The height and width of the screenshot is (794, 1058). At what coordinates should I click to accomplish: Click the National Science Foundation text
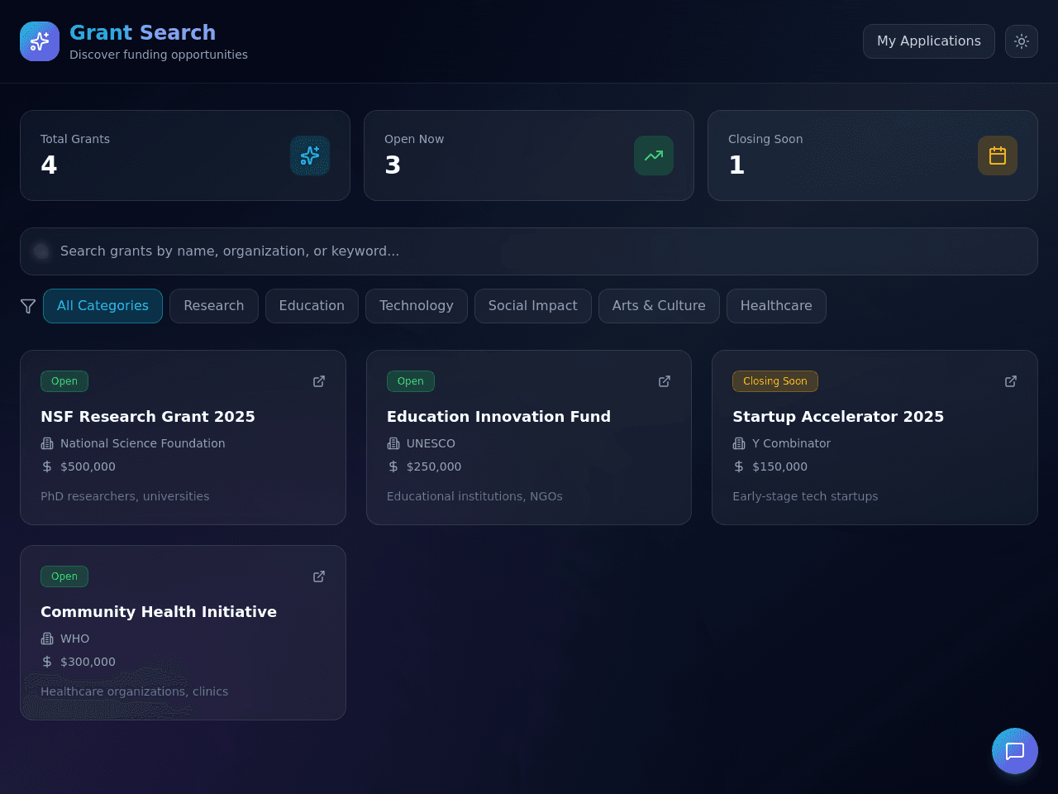tap(143, 443)
